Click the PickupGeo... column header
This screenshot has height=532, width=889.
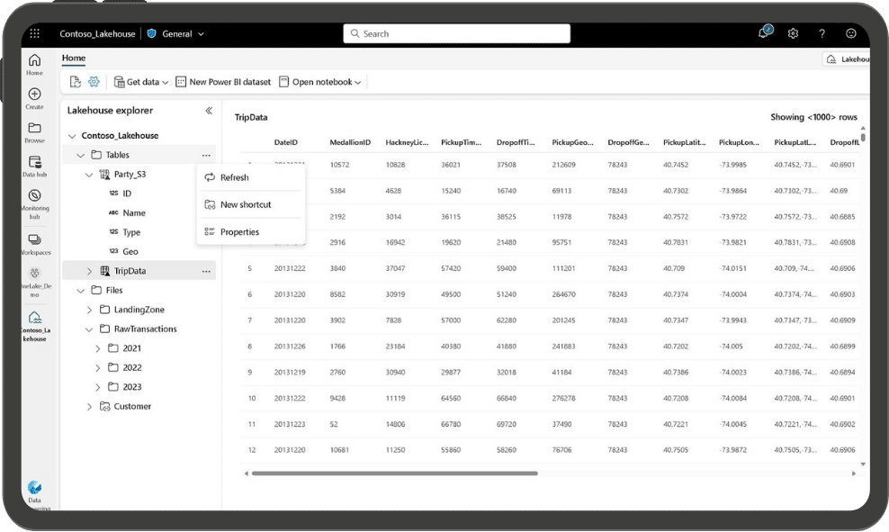pos(572,142)
